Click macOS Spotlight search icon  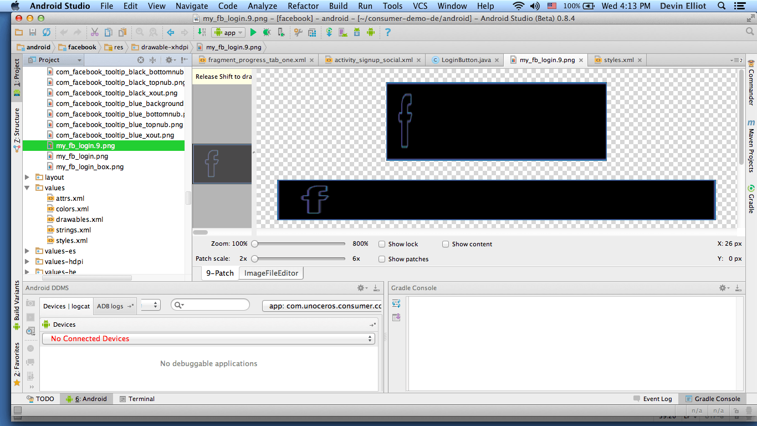tap(722, 6)
